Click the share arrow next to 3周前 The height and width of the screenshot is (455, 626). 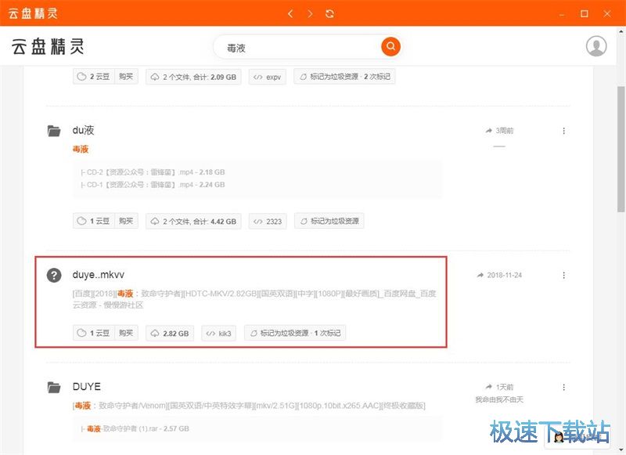tap(488, 131)
